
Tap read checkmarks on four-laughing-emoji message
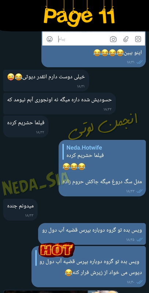click(139, 62)
